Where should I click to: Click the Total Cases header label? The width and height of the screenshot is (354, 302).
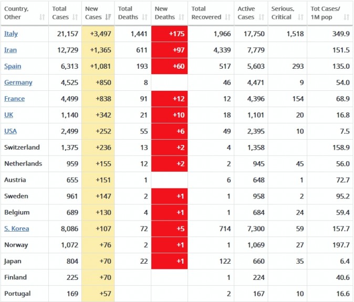point(60,13)
